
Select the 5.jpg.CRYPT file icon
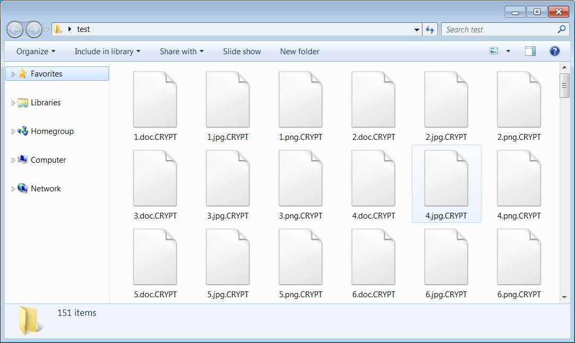[228, 257]
